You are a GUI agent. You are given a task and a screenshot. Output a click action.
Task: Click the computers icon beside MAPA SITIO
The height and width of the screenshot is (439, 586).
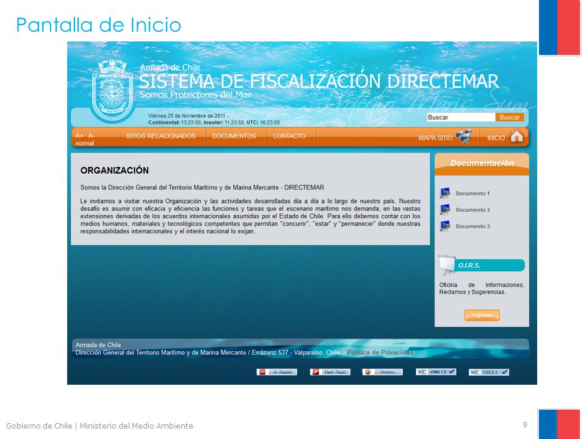tap(464, 136)
